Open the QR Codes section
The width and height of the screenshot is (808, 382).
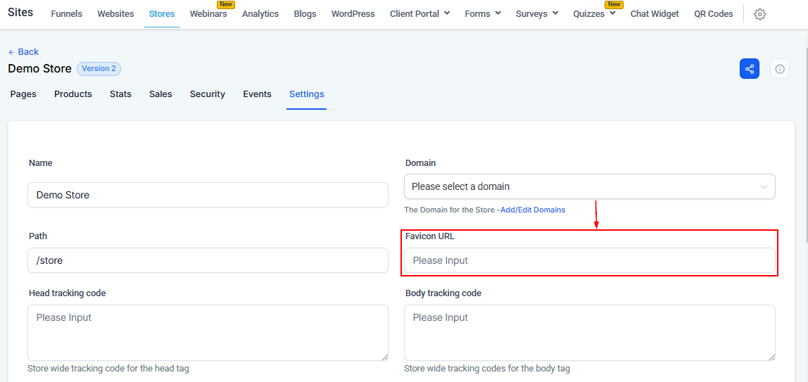point(713,14)
